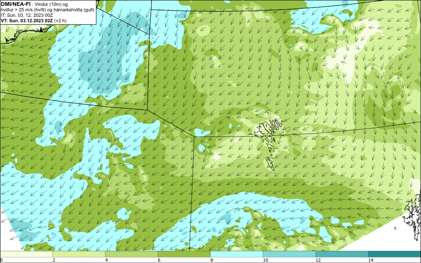The height and width of the screenshot is (263, 421).
Task: Click the legend label '12'
Action: (x=318, y=260)
